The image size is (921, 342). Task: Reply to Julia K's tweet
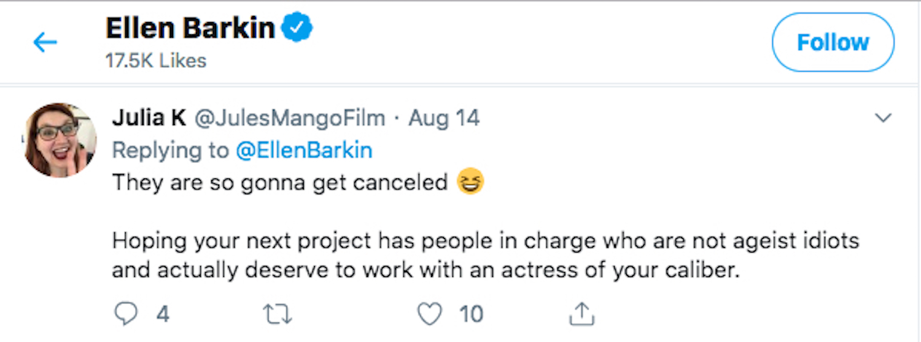click(126, 314)
